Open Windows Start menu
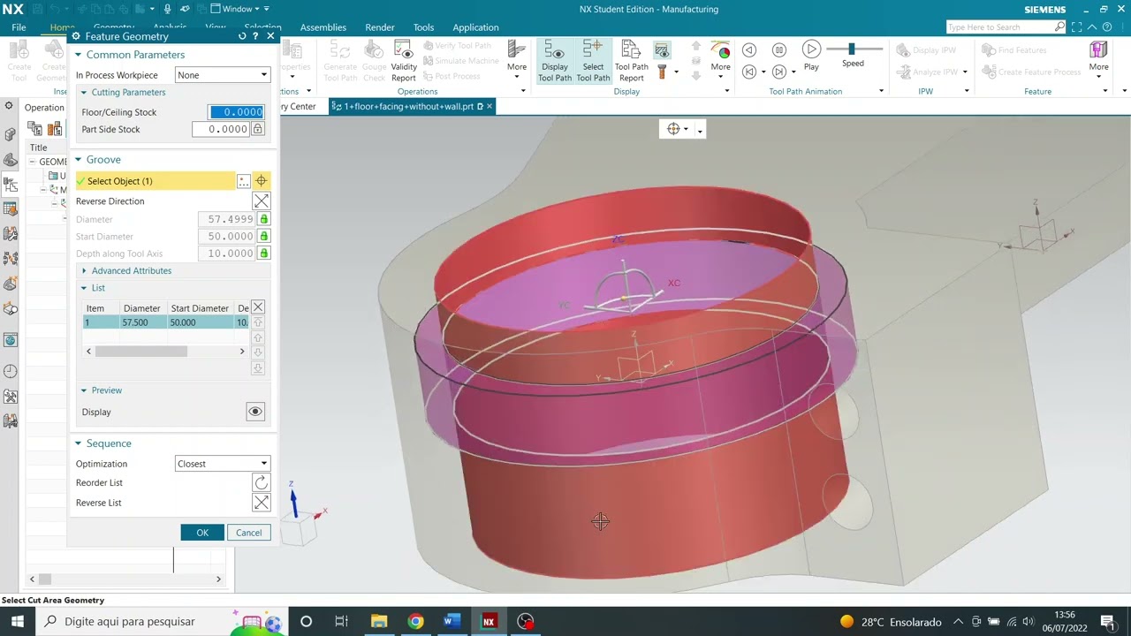 (17, 621)
